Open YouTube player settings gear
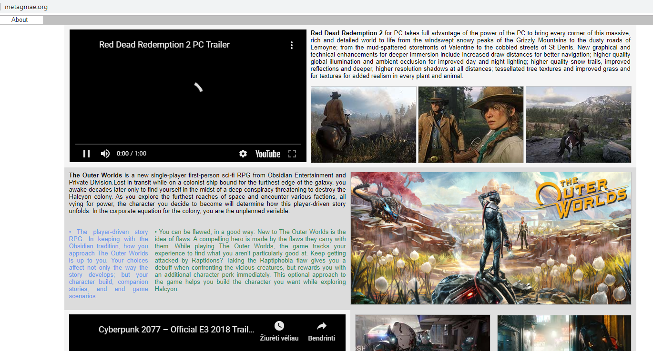The height and width of the screenshot is (351, 653). point(243,154)
